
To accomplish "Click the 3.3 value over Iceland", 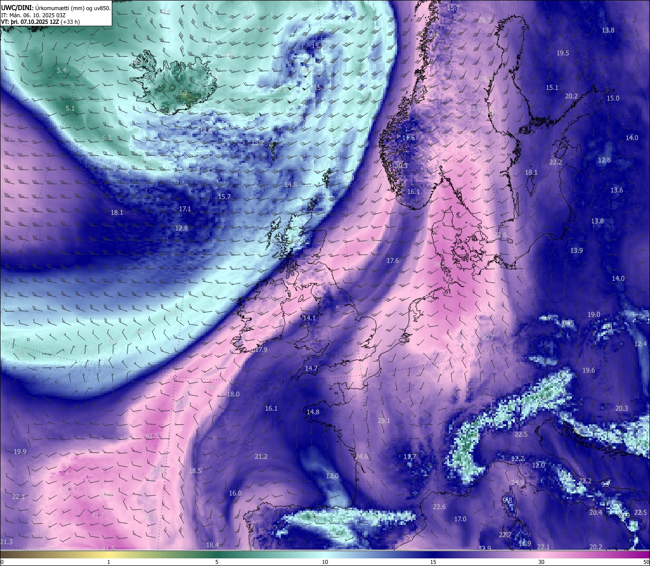I will [x=183, y=92].
